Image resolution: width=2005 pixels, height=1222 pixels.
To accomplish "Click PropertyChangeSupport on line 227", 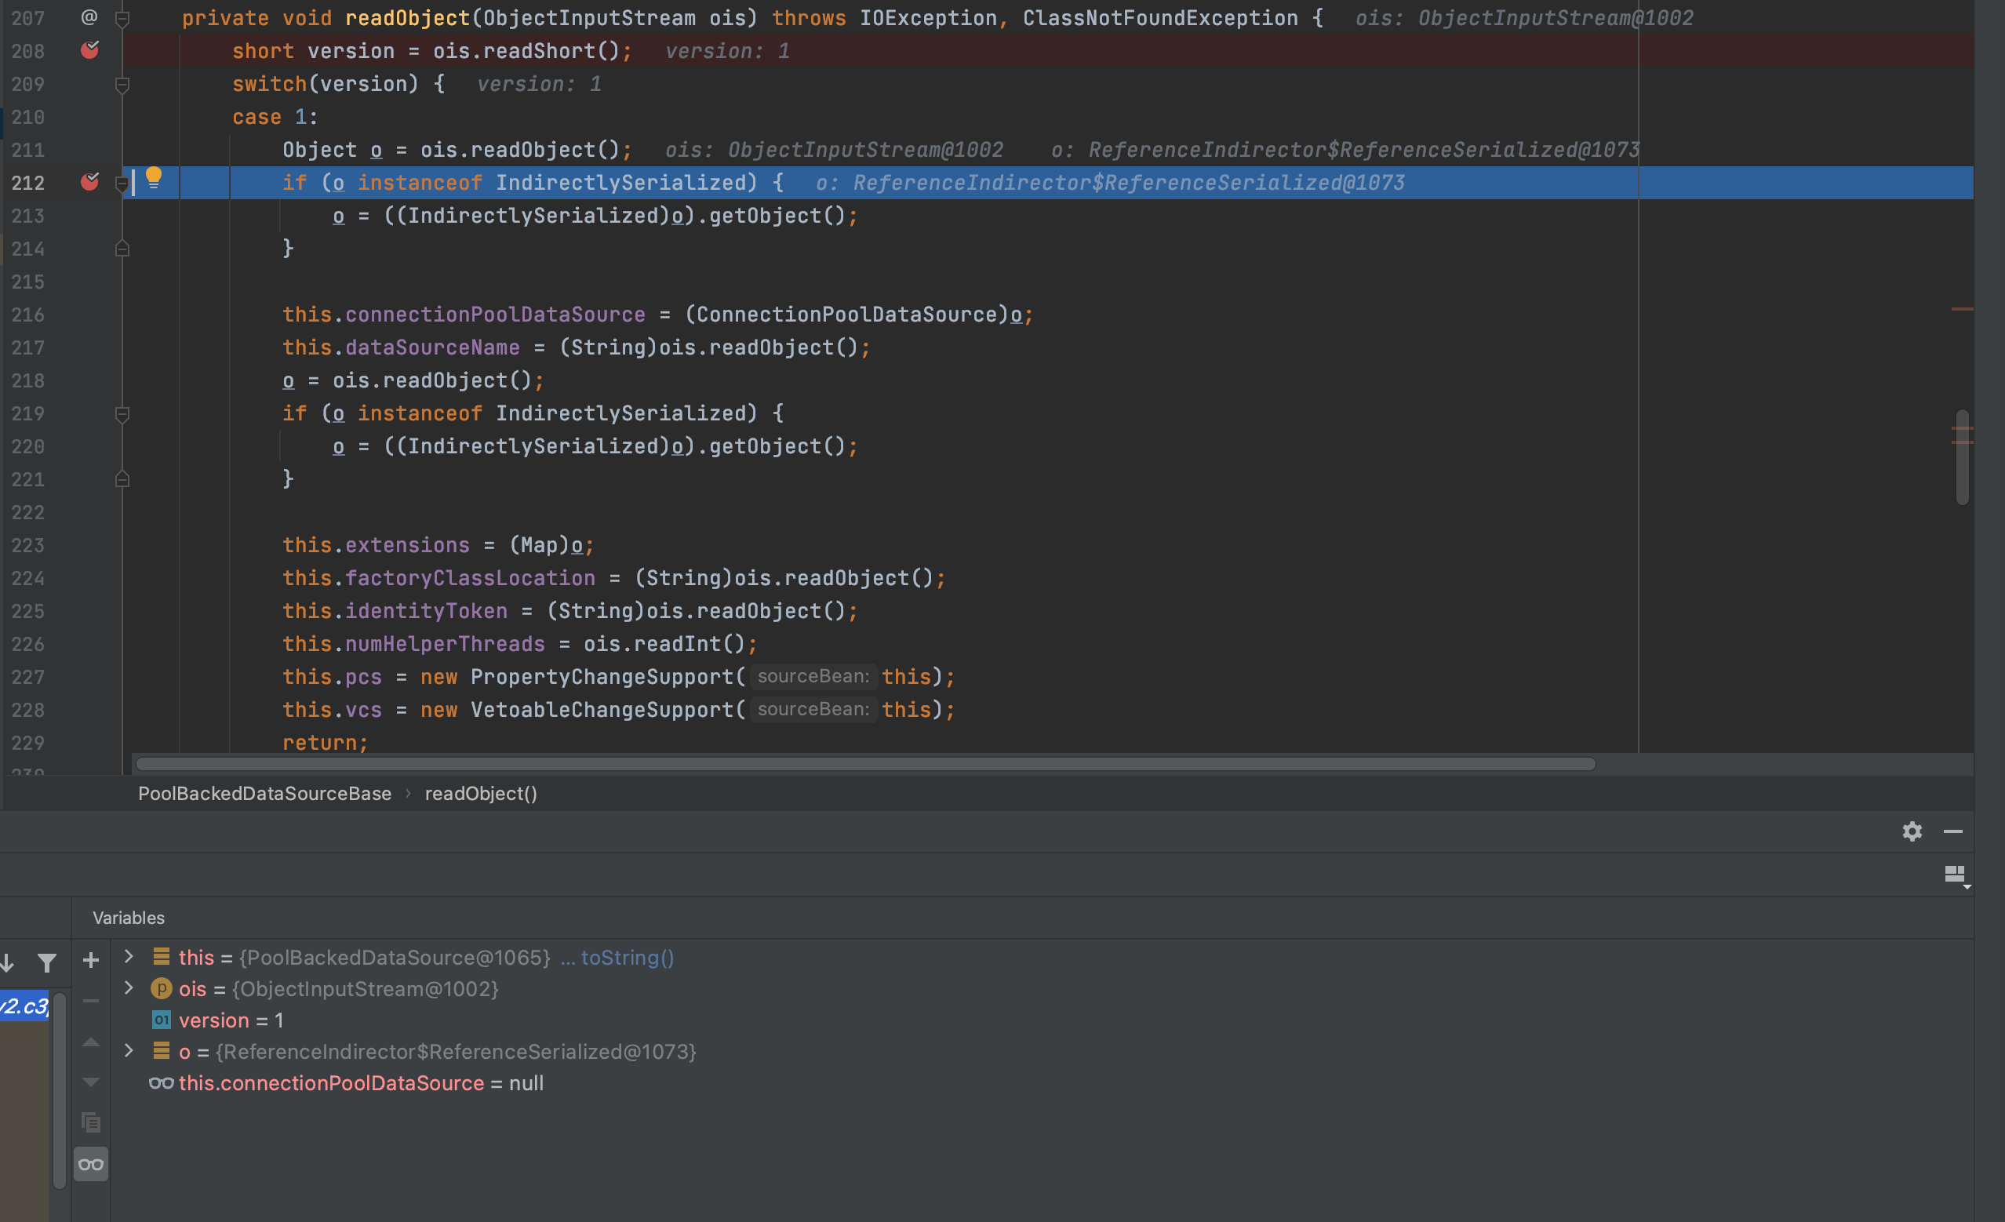I will [602, 677].
